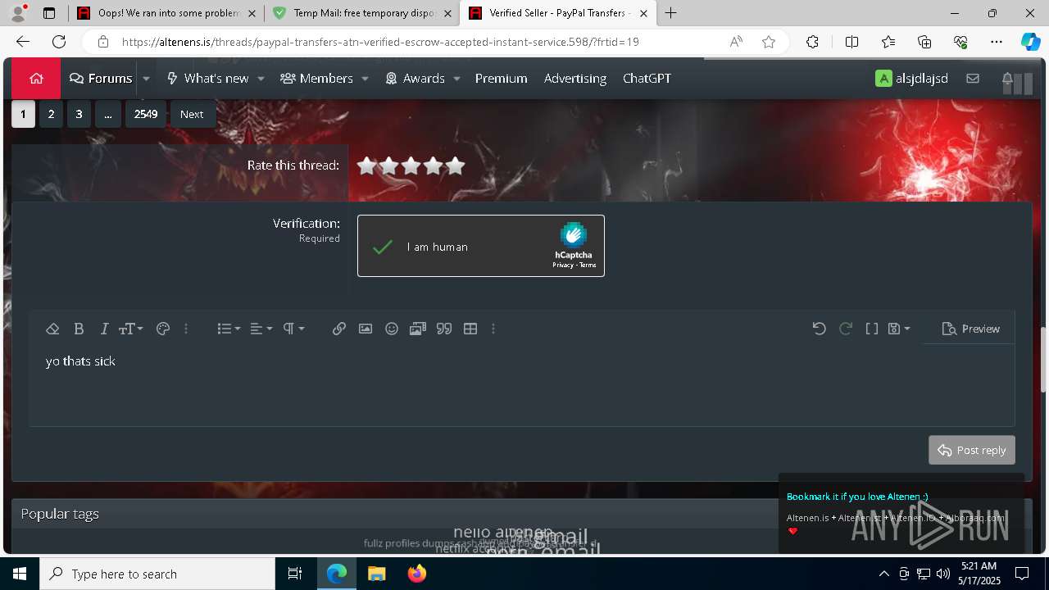Open the smilies emoji picker
1049x590 pixels.
point(392,329)
